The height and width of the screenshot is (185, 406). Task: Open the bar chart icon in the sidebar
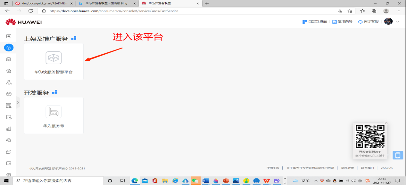point(9,128)
